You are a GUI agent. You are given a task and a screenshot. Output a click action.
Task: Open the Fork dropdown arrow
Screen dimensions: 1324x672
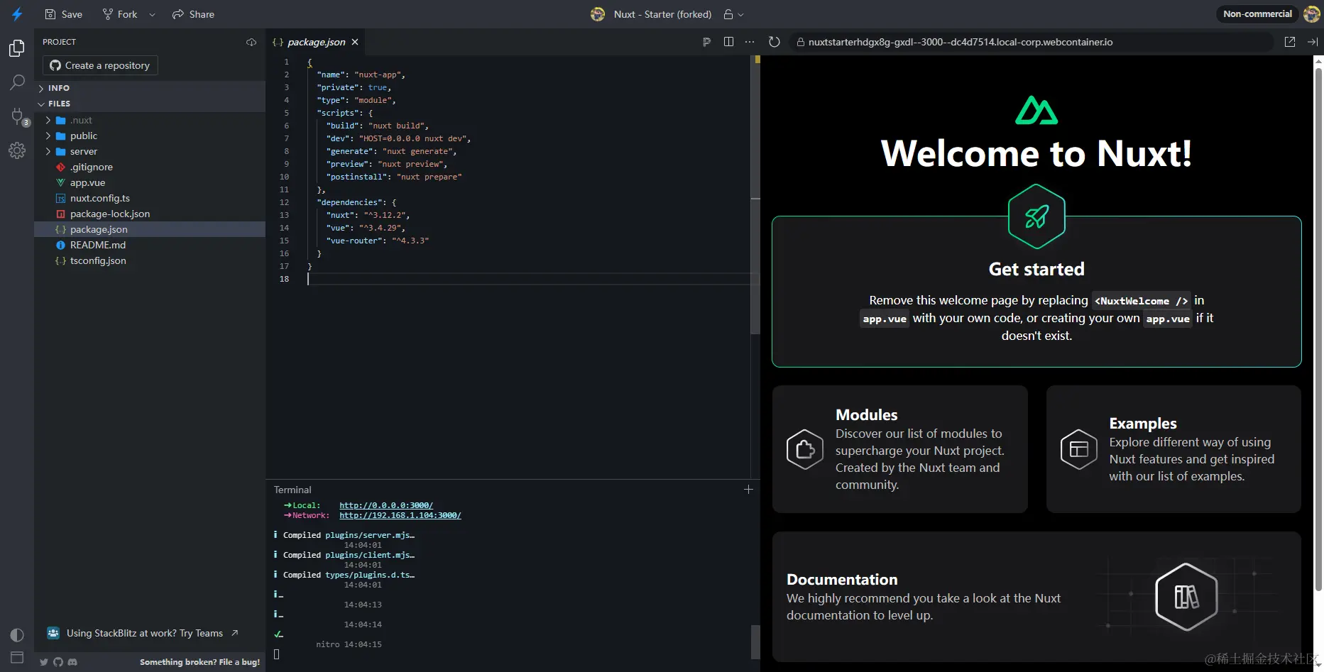coord(152,14)
